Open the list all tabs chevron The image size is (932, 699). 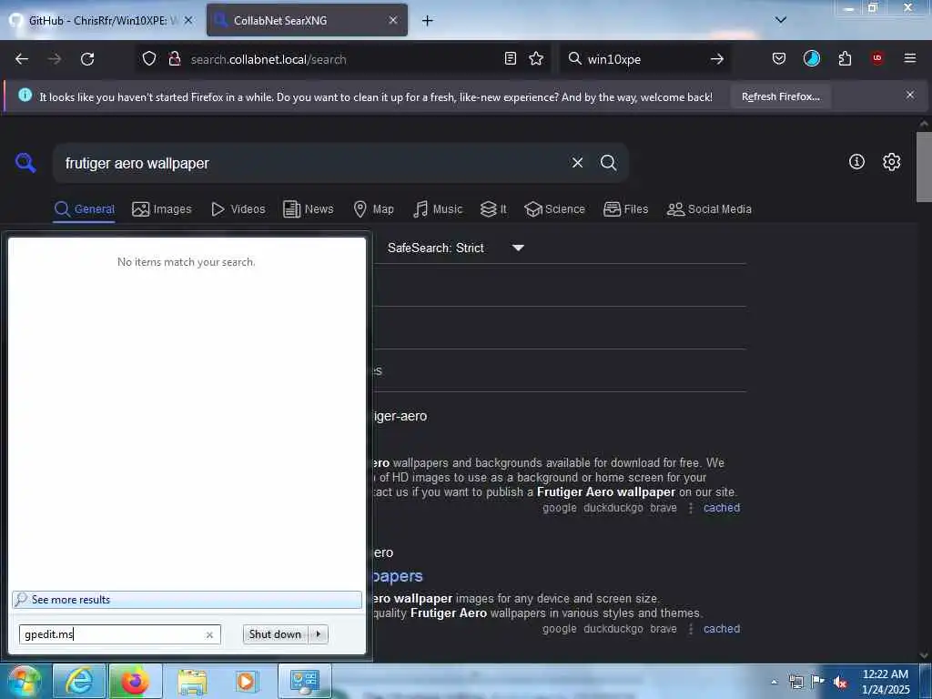781,20
